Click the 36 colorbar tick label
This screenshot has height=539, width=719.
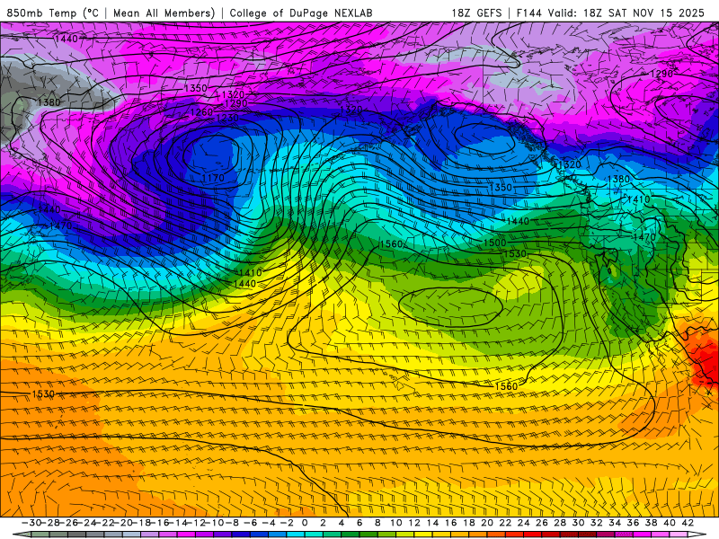pos(633,523)
